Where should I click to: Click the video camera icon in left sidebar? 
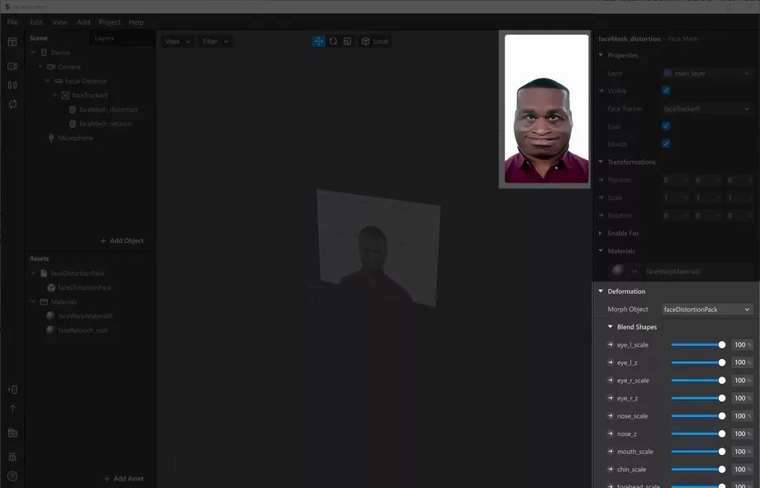(x=12, y=66)
